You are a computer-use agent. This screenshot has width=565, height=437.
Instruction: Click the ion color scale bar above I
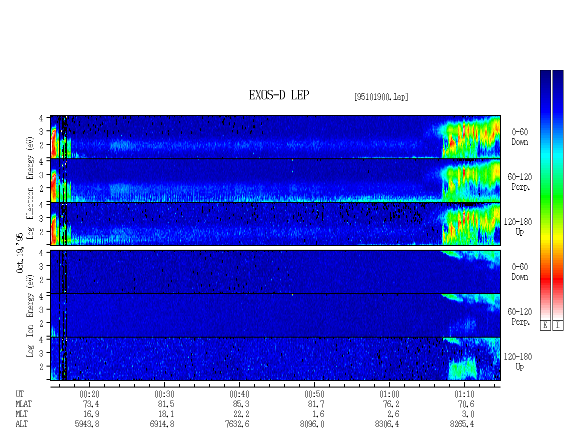(558, 194)
